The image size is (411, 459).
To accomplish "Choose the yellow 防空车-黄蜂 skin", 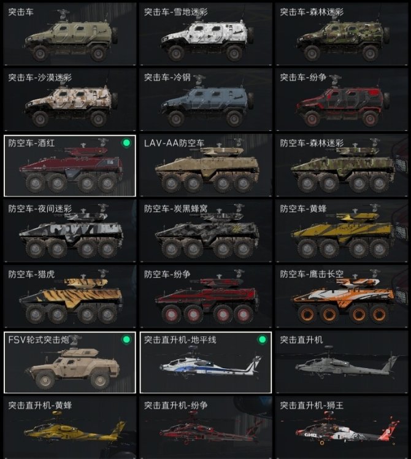I will (x=342, y=231).
